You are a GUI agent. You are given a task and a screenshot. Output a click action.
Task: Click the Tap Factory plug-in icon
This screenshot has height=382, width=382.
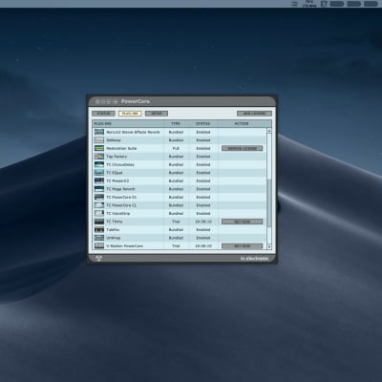(99, 157)
